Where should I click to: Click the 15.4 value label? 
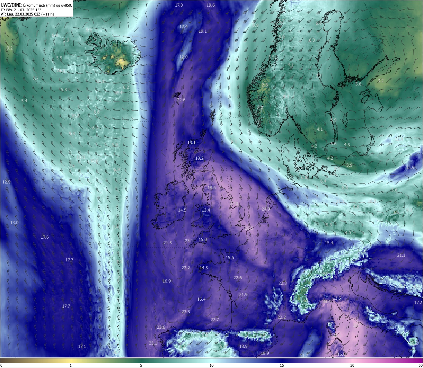click(x=329, y=243)
